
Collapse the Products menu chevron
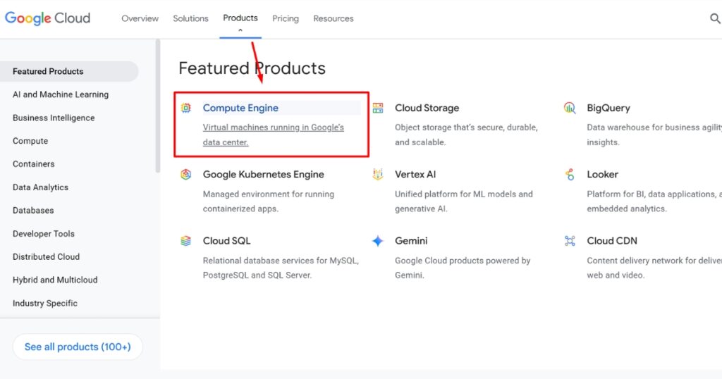(240, 30)
